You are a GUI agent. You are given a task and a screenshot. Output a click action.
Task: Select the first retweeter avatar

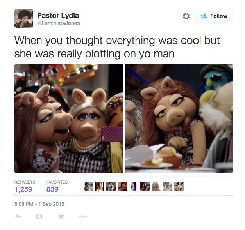point(88,186)
